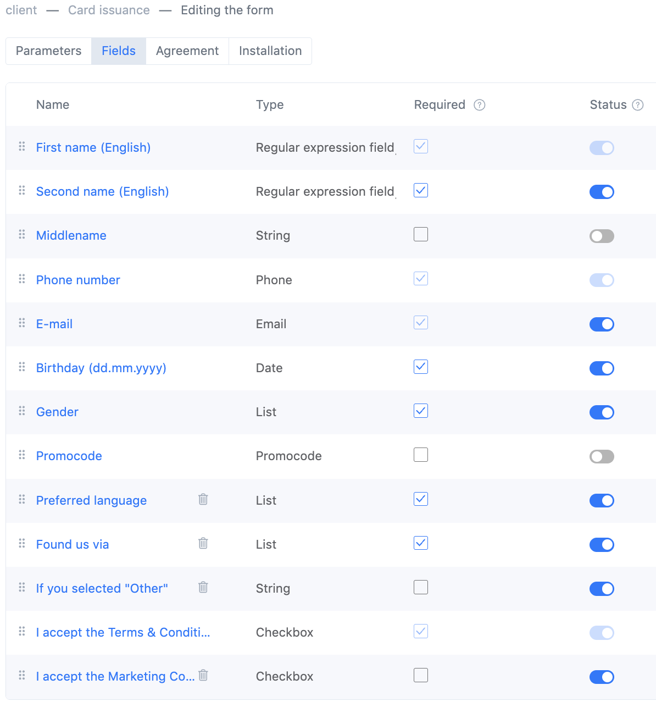Switch to the Parameters tab
Screen dimensions: 656x707
point(48,51)
